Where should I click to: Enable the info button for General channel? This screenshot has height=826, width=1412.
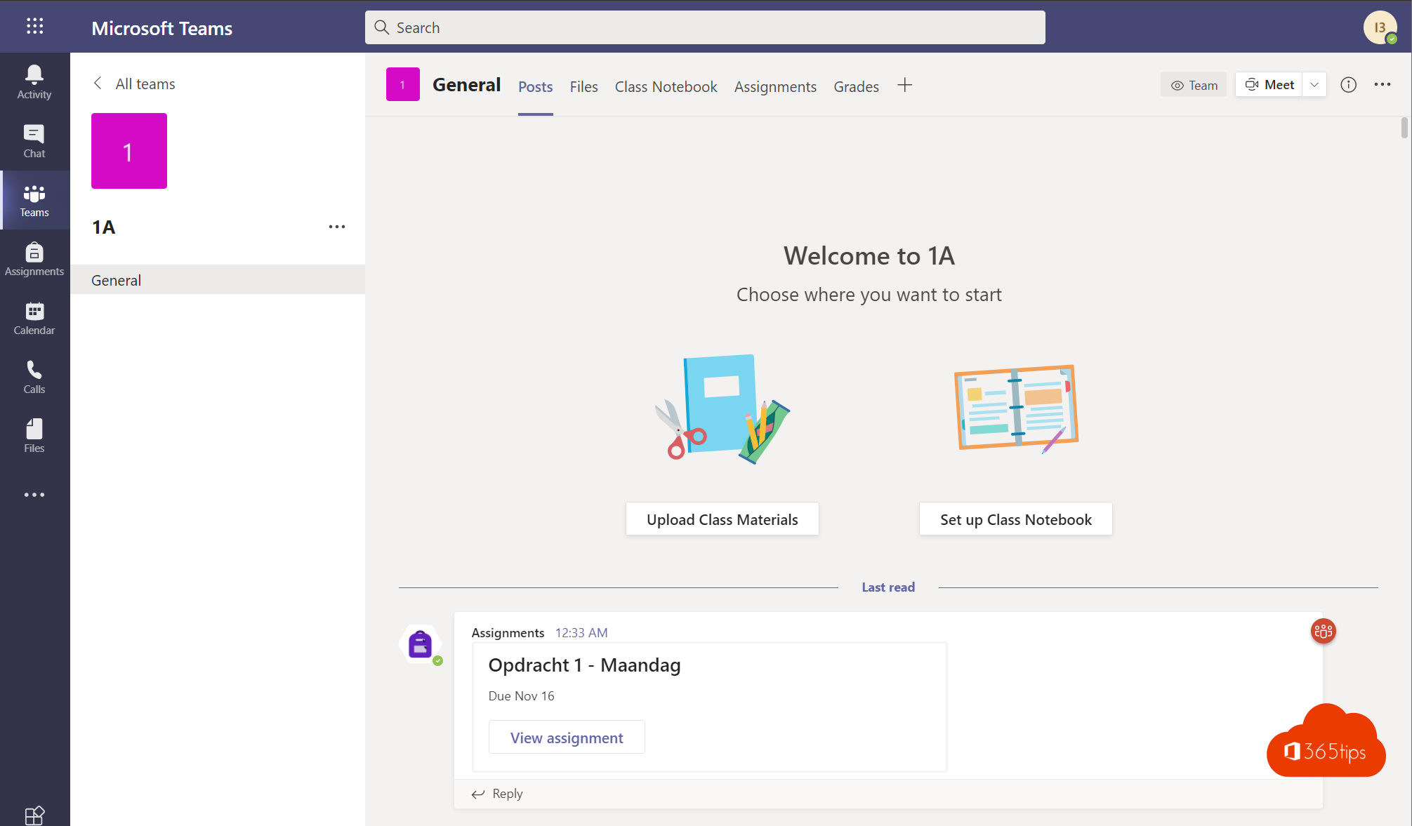(x=1348, y=85)
